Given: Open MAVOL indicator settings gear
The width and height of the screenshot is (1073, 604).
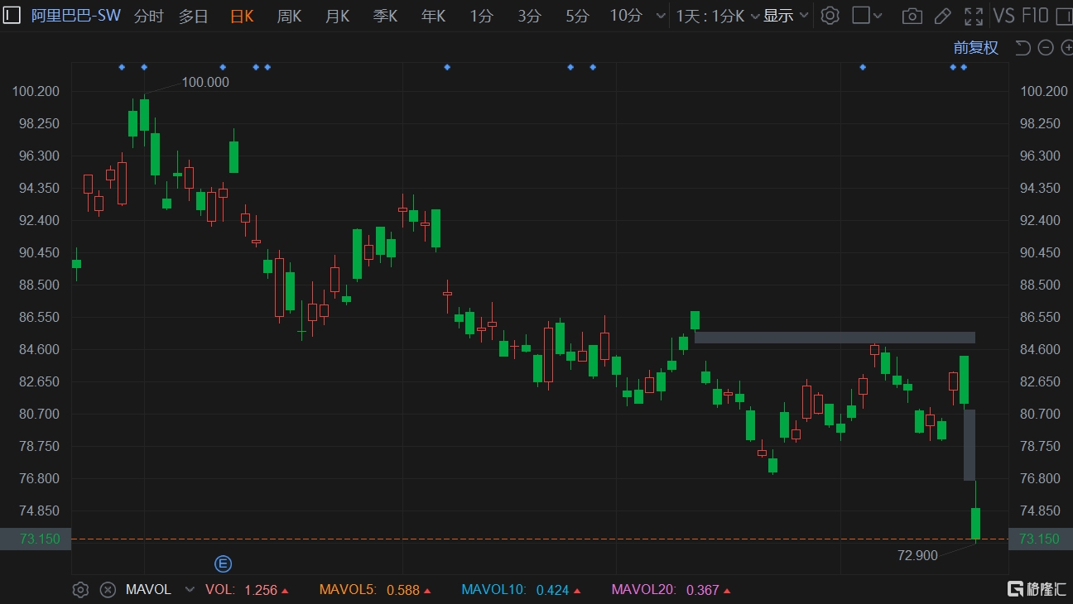Looking at the screenshot, I should [80, 590].
